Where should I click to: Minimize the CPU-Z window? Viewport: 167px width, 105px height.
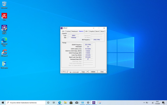point(94,28)
